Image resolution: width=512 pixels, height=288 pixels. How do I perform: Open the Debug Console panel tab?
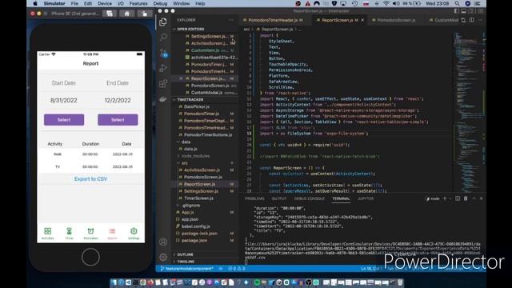coord(310,198)
